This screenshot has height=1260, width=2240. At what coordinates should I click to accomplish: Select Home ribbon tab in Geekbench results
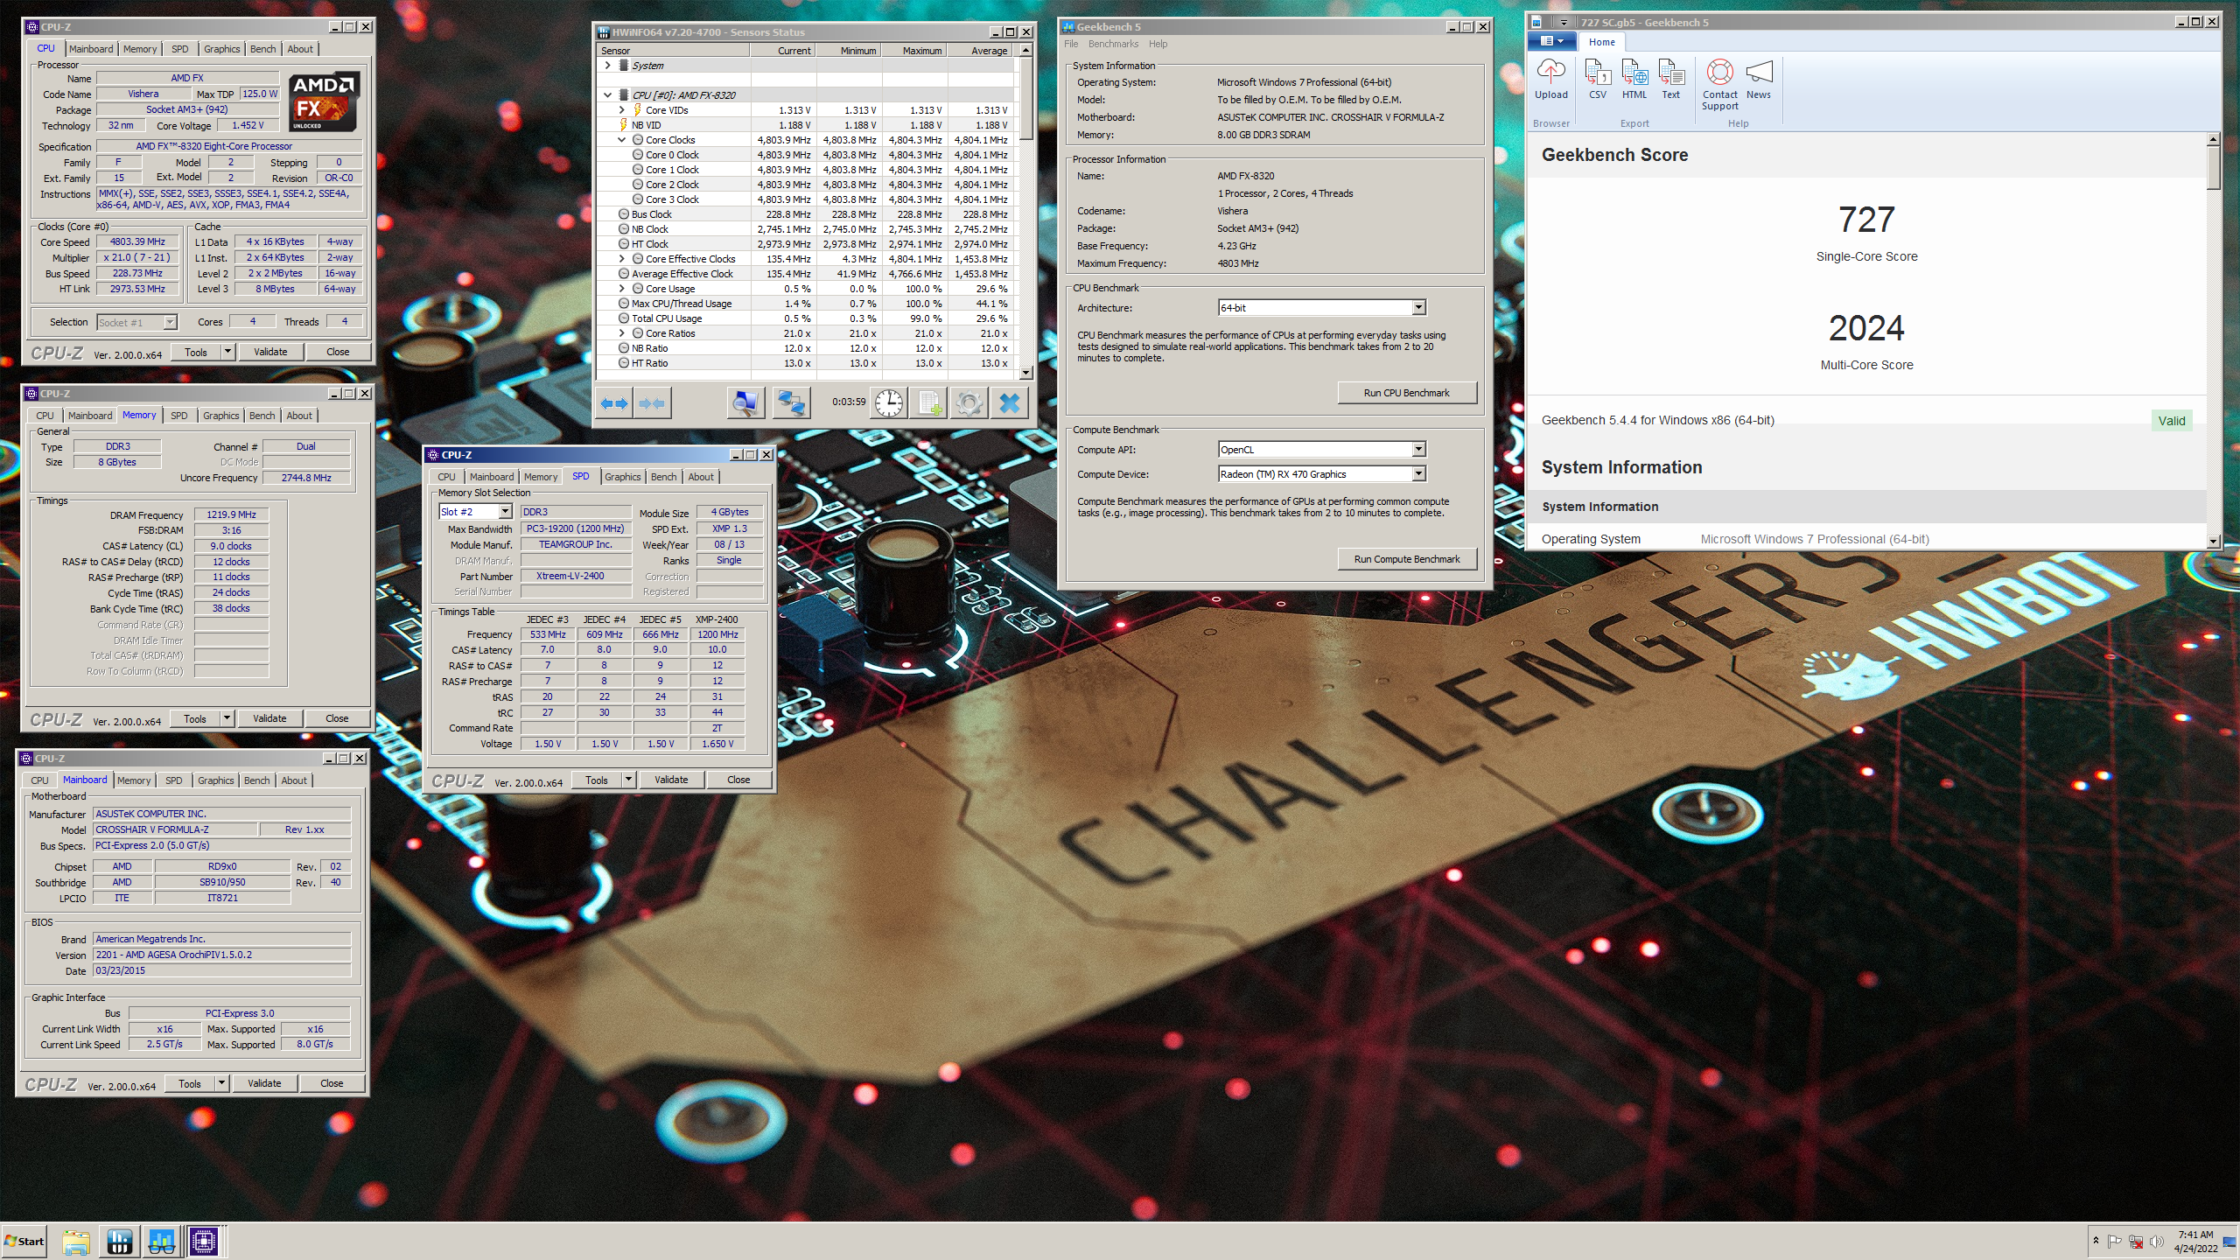(1601, 42)
